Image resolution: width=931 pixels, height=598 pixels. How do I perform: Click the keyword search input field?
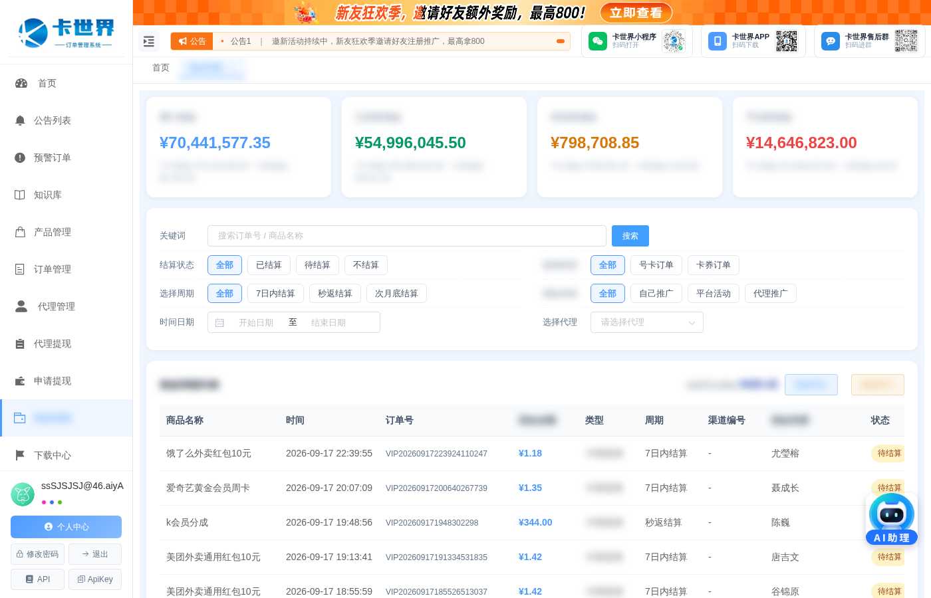coord(407,236)
